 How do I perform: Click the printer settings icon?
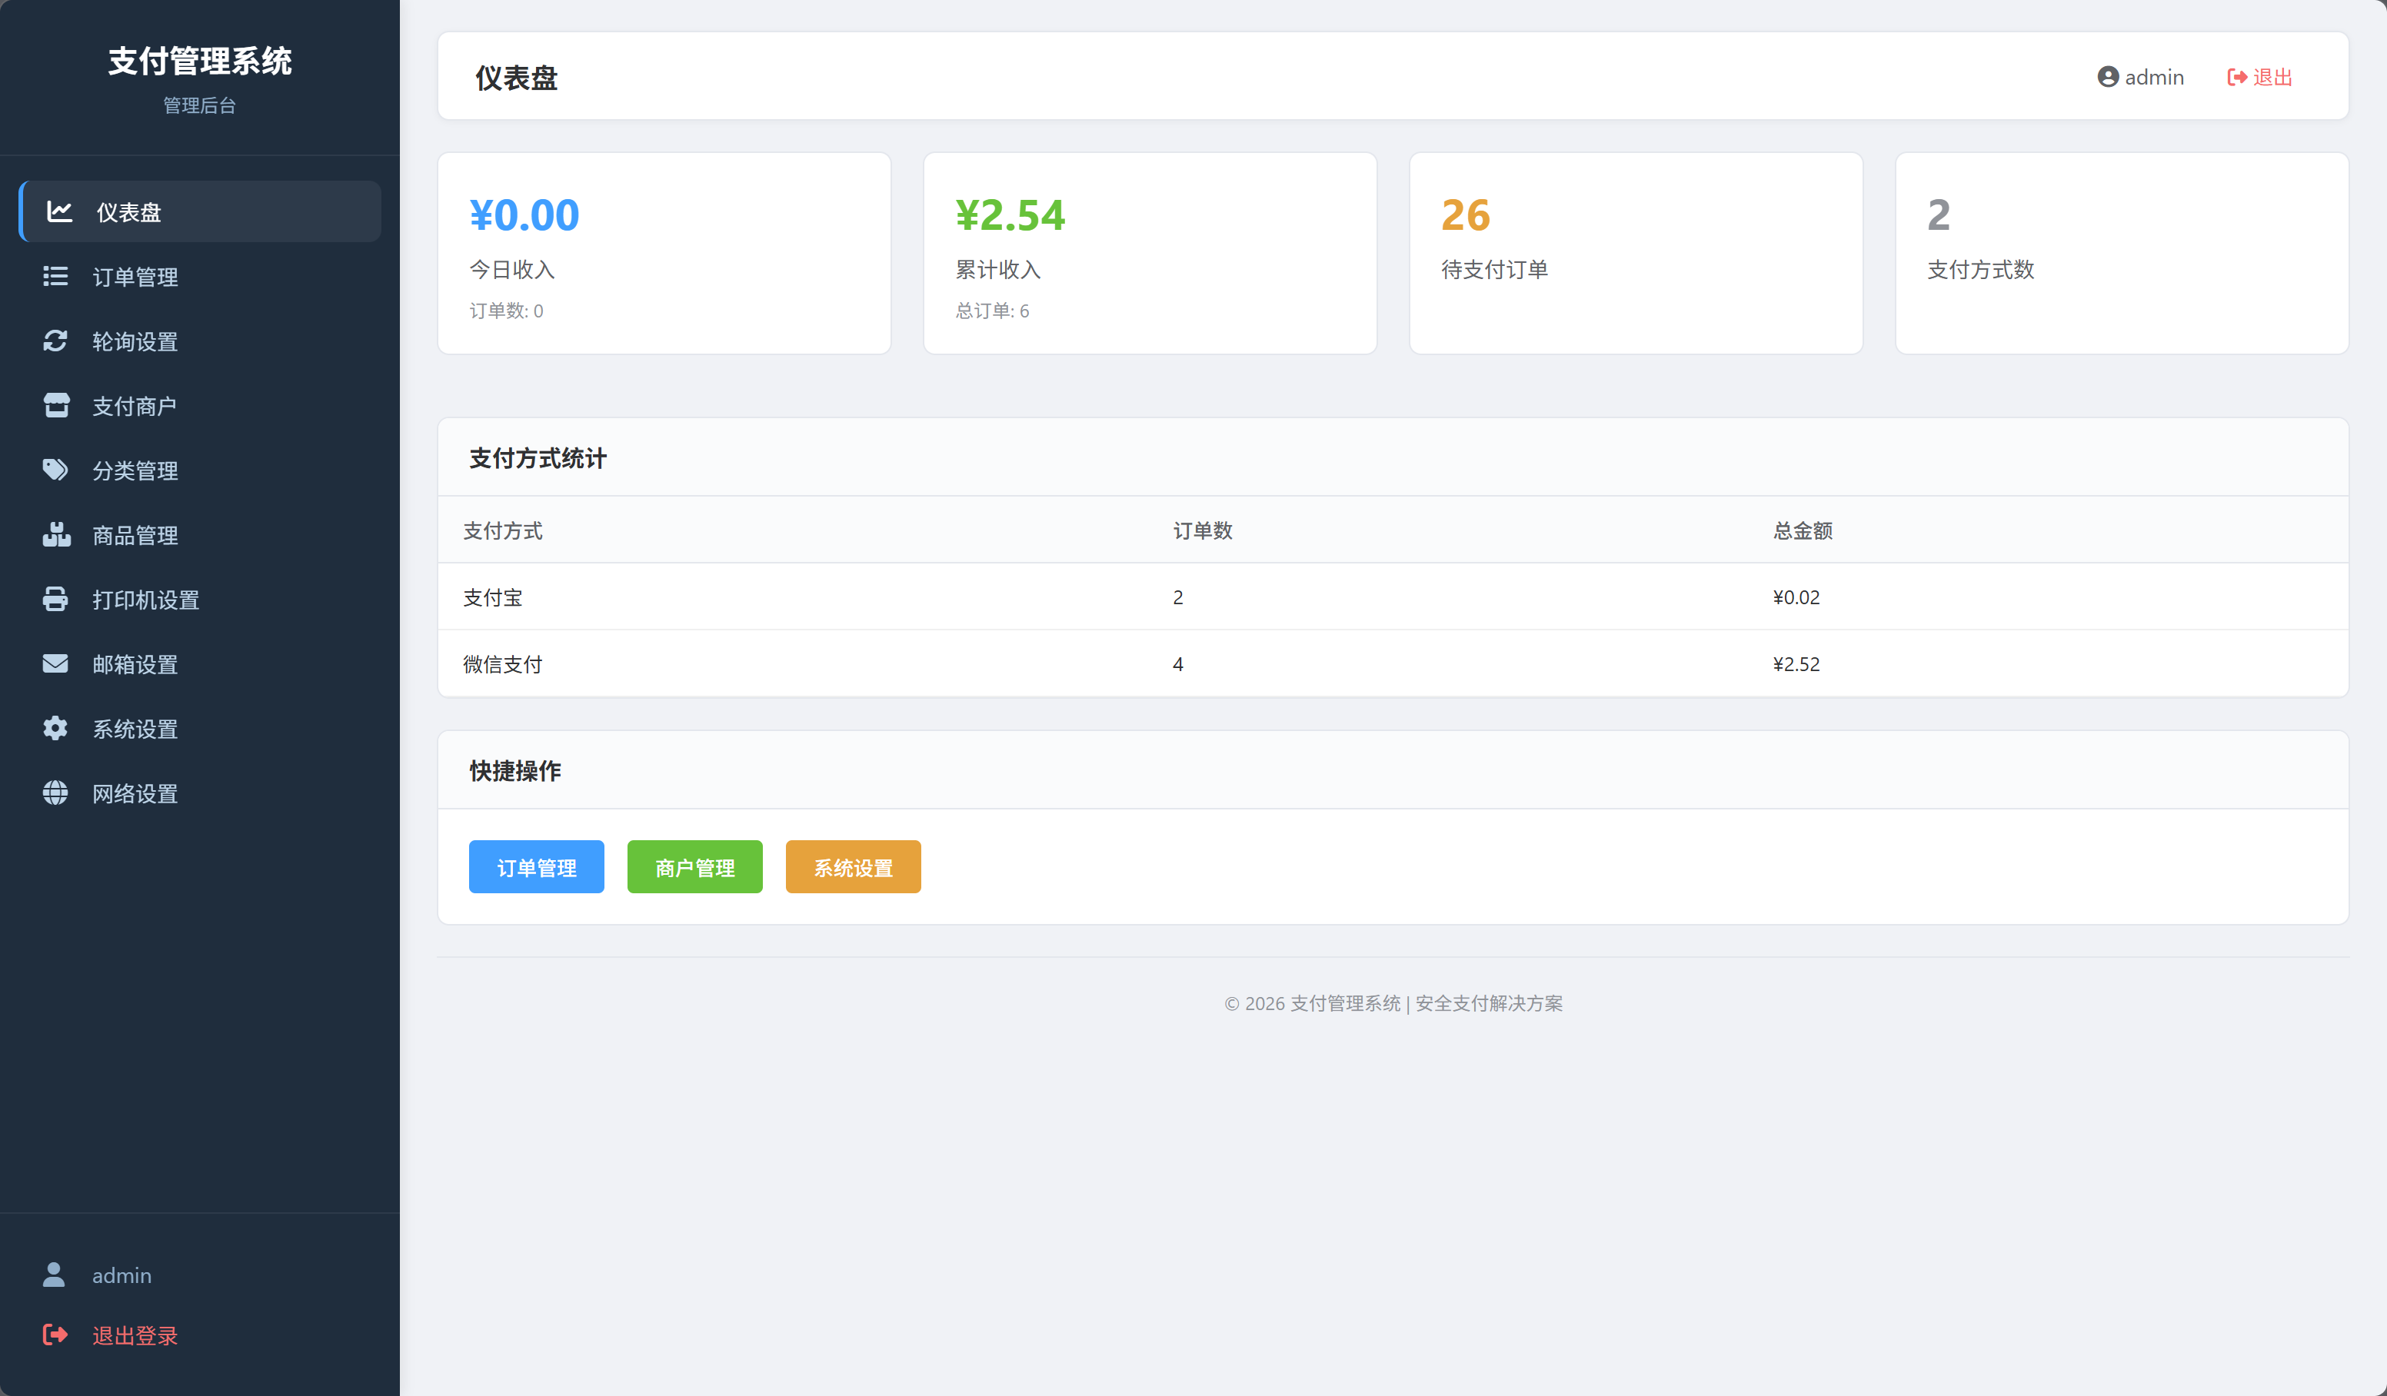tap(56, 599)
